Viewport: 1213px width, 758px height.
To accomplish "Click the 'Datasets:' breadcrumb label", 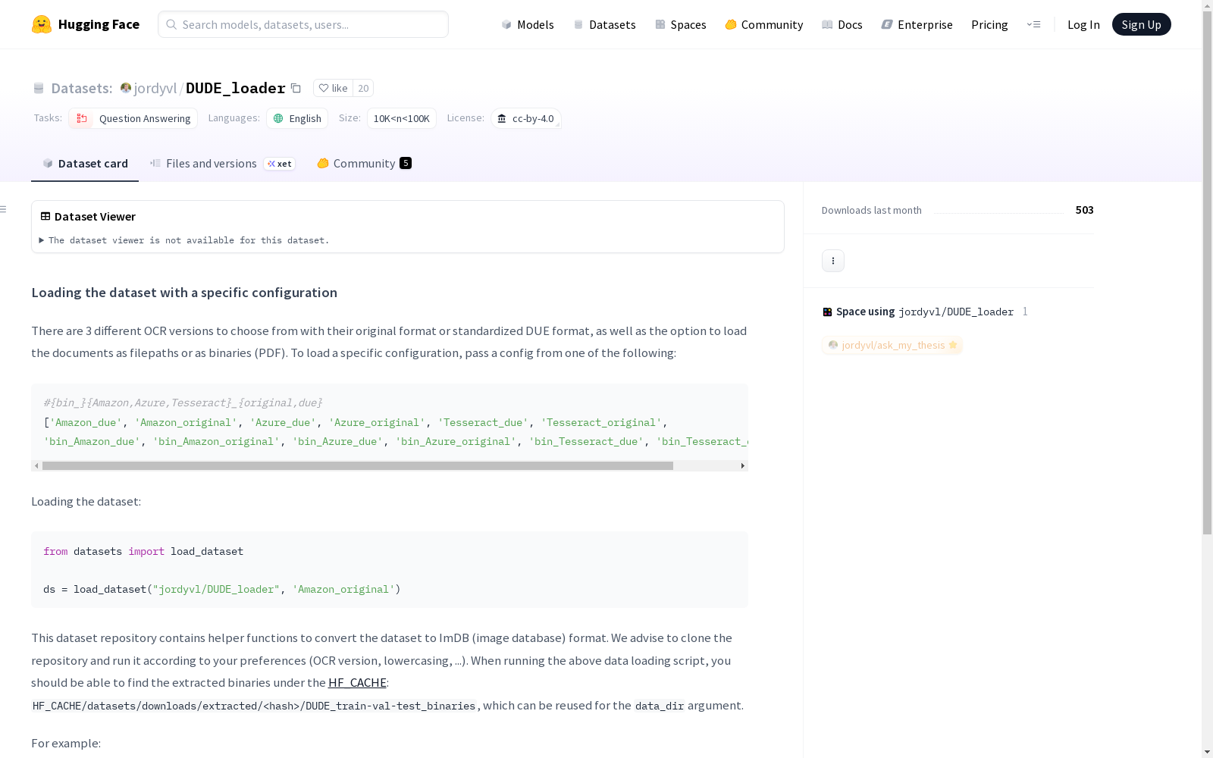I will click(x=82, y=88).
